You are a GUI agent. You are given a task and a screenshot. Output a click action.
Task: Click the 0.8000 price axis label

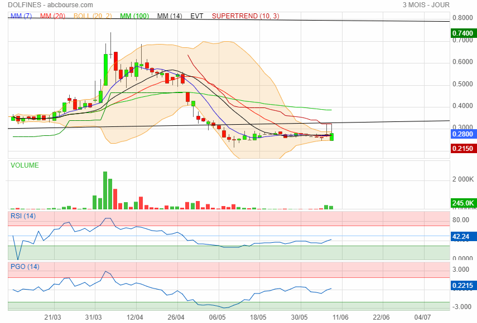[x=462, y=18]
